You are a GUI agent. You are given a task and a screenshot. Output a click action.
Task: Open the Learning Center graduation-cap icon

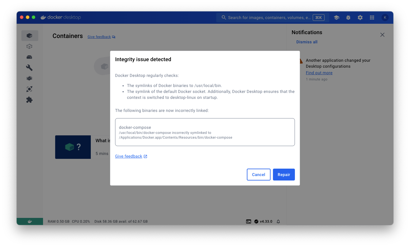coord(336,18)
